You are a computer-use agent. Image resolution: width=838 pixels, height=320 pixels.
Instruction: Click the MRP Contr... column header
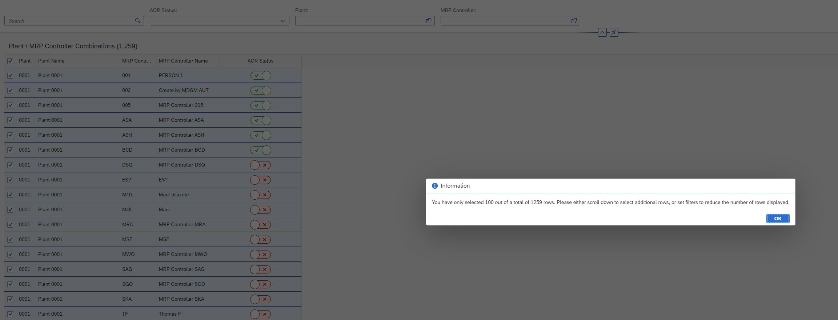(x=136, y=61)
